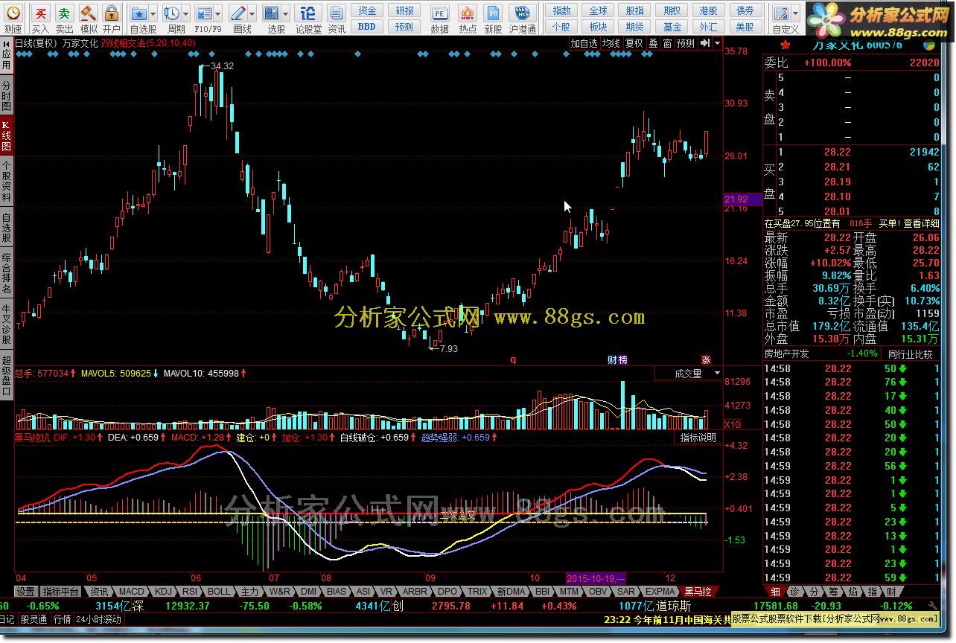Click the F10/F9 toolbar icon

pyautogui.click(x=204, y=13)
